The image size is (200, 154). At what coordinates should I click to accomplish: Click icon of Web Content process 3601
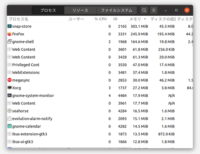[10, 49]
